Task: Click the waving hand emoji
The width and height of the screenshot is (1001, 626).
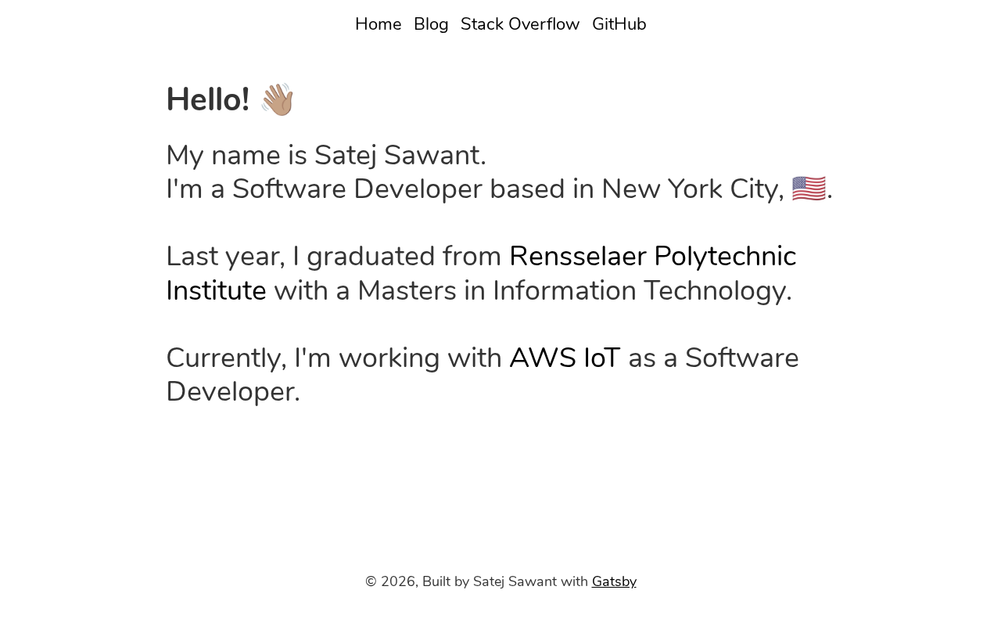Action: [277, 99]
